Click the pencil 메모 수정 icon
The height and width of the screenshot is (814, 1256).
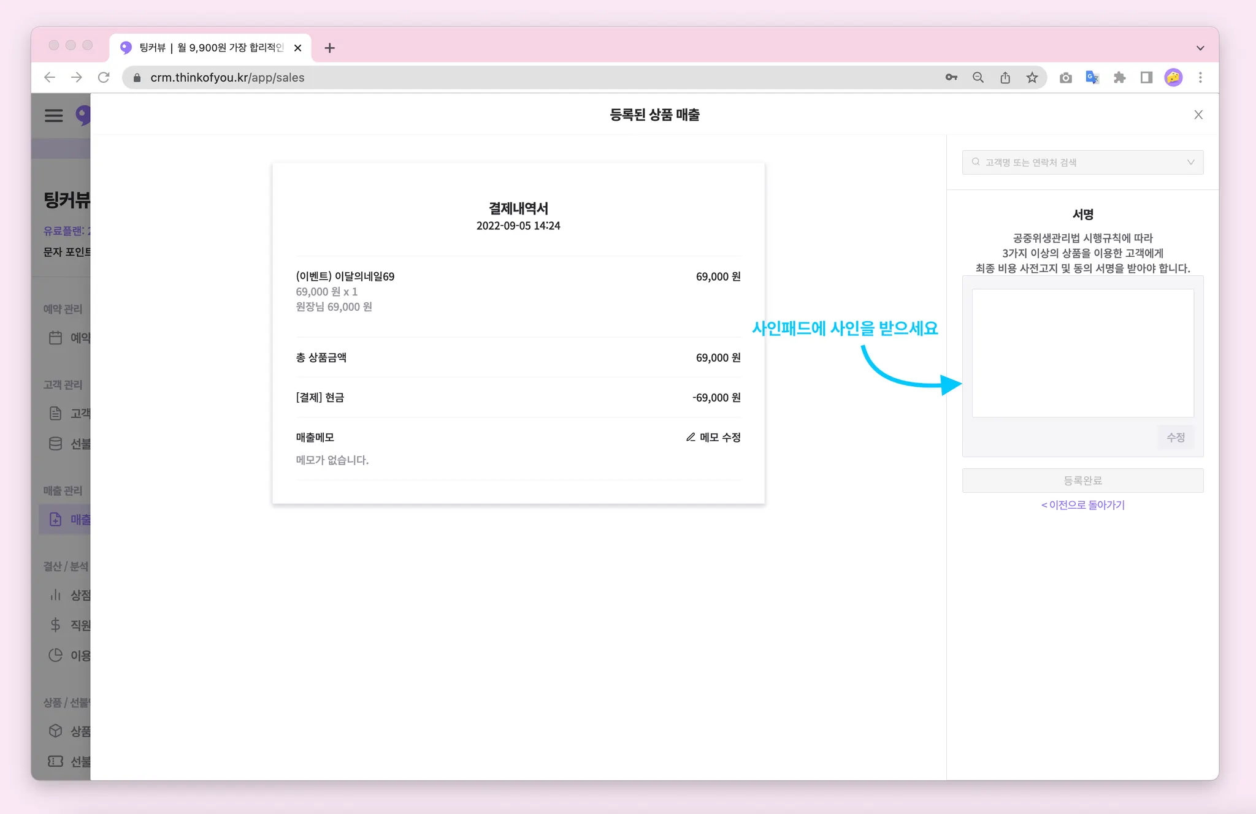(x=691, y=437)
